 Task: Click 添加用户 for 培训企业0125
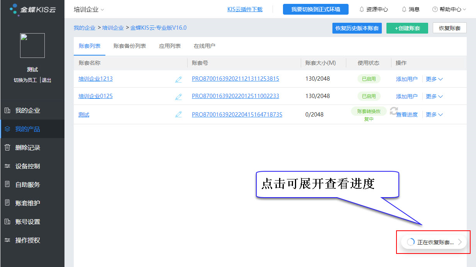click(x=407, y=96)
